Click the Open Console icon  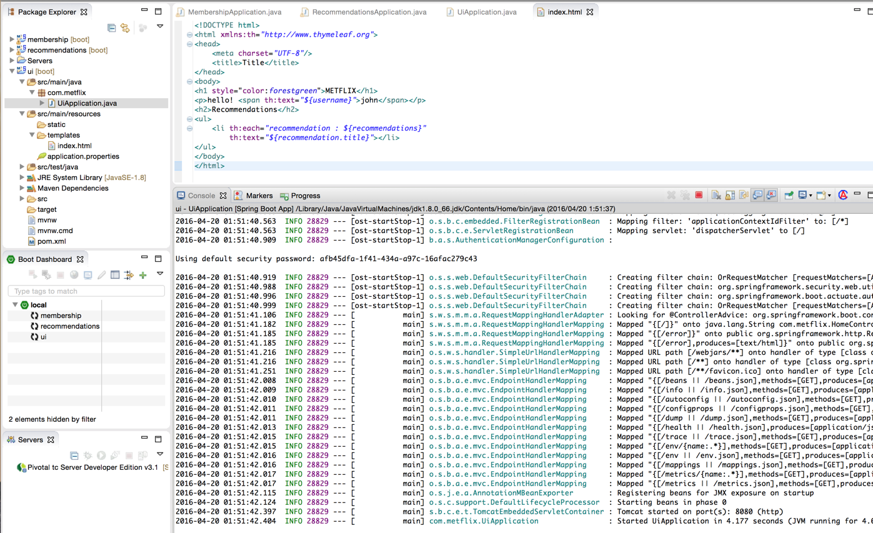[821, 195]
